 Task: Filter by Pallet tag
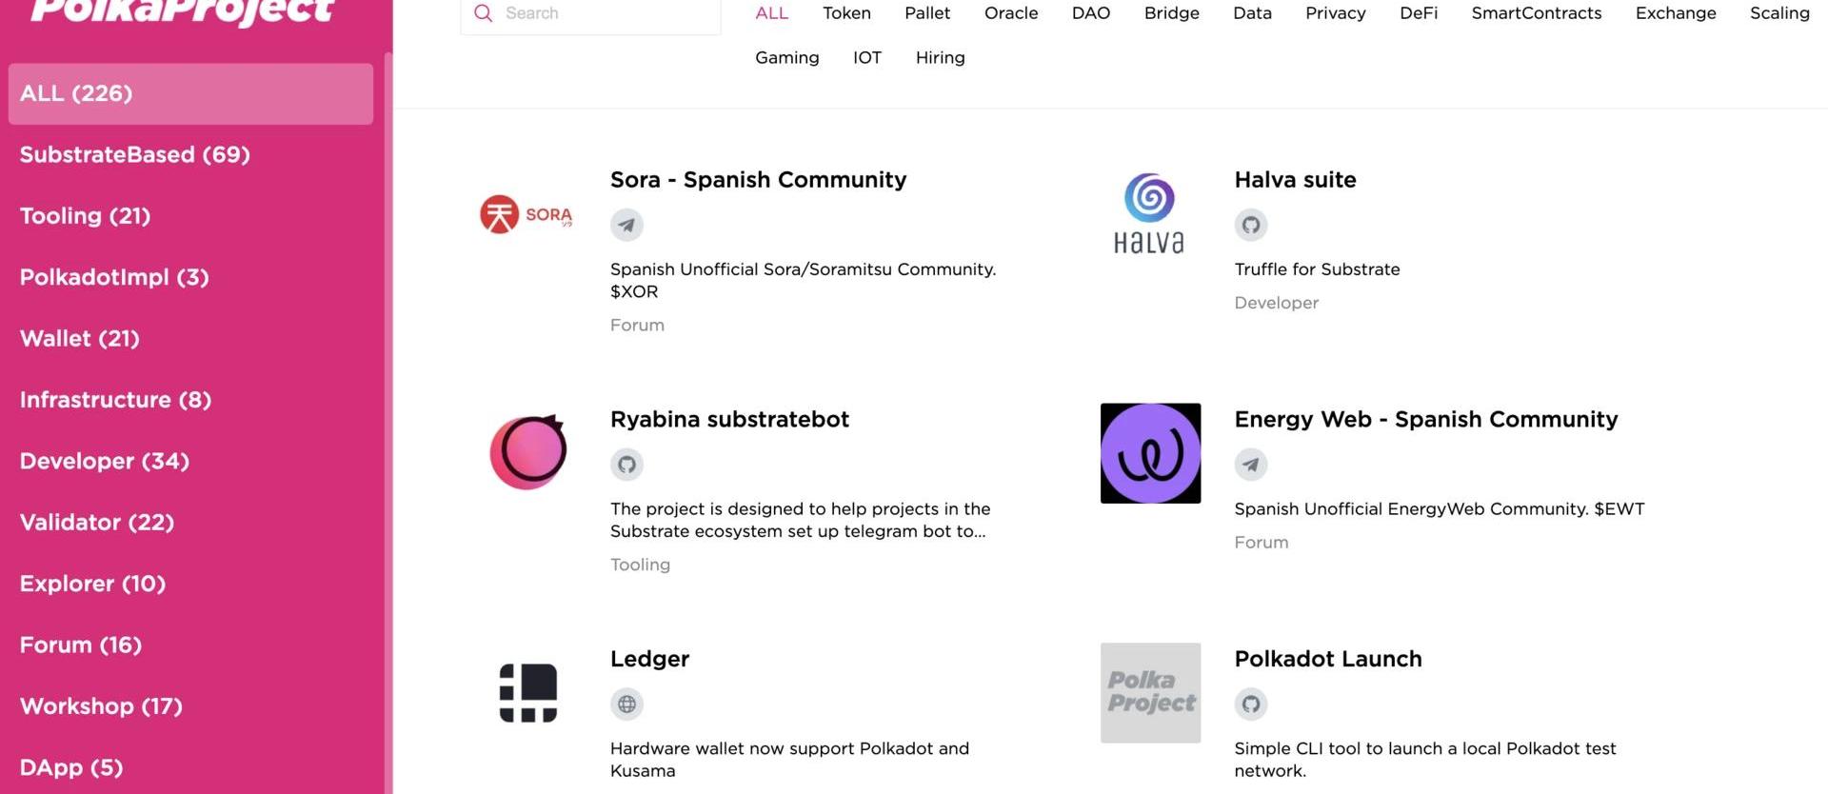[x=927, y=13]
